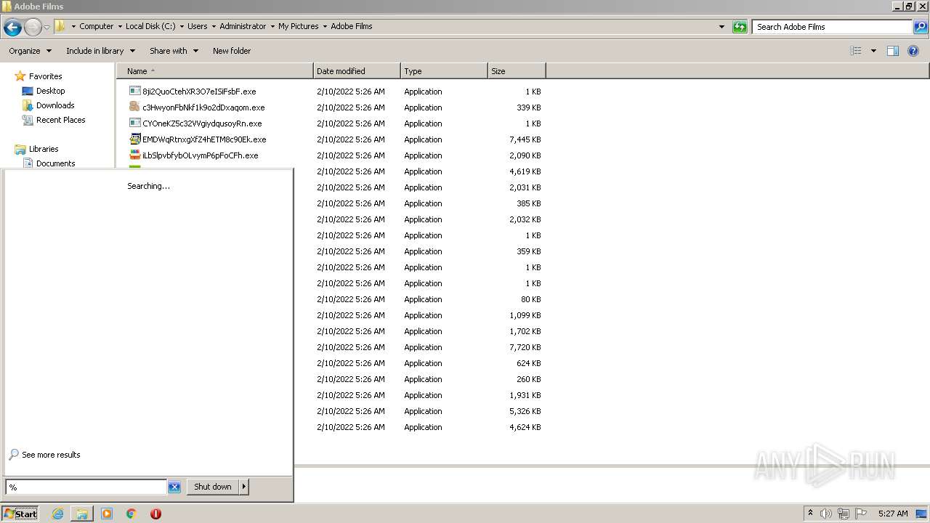Image resolution: width=930 pixels, height=523 pixels.
Task: Open Include in library menu
Action: click(x=100, y=51)
